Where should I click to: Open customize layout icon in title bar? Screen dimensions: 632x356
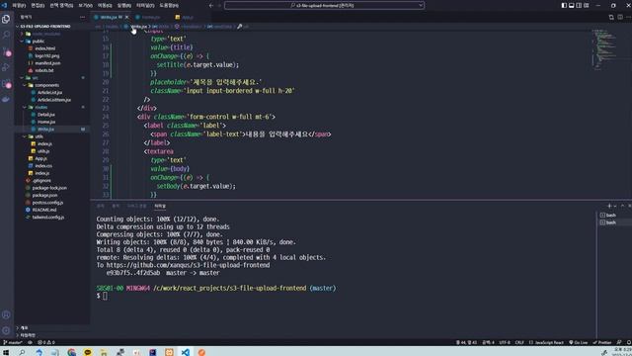tap(587, 5)
